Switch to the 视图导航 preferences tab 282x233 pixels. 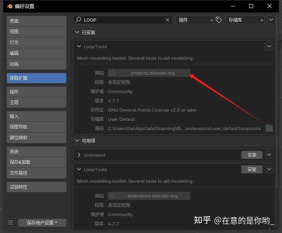[37, 127]
